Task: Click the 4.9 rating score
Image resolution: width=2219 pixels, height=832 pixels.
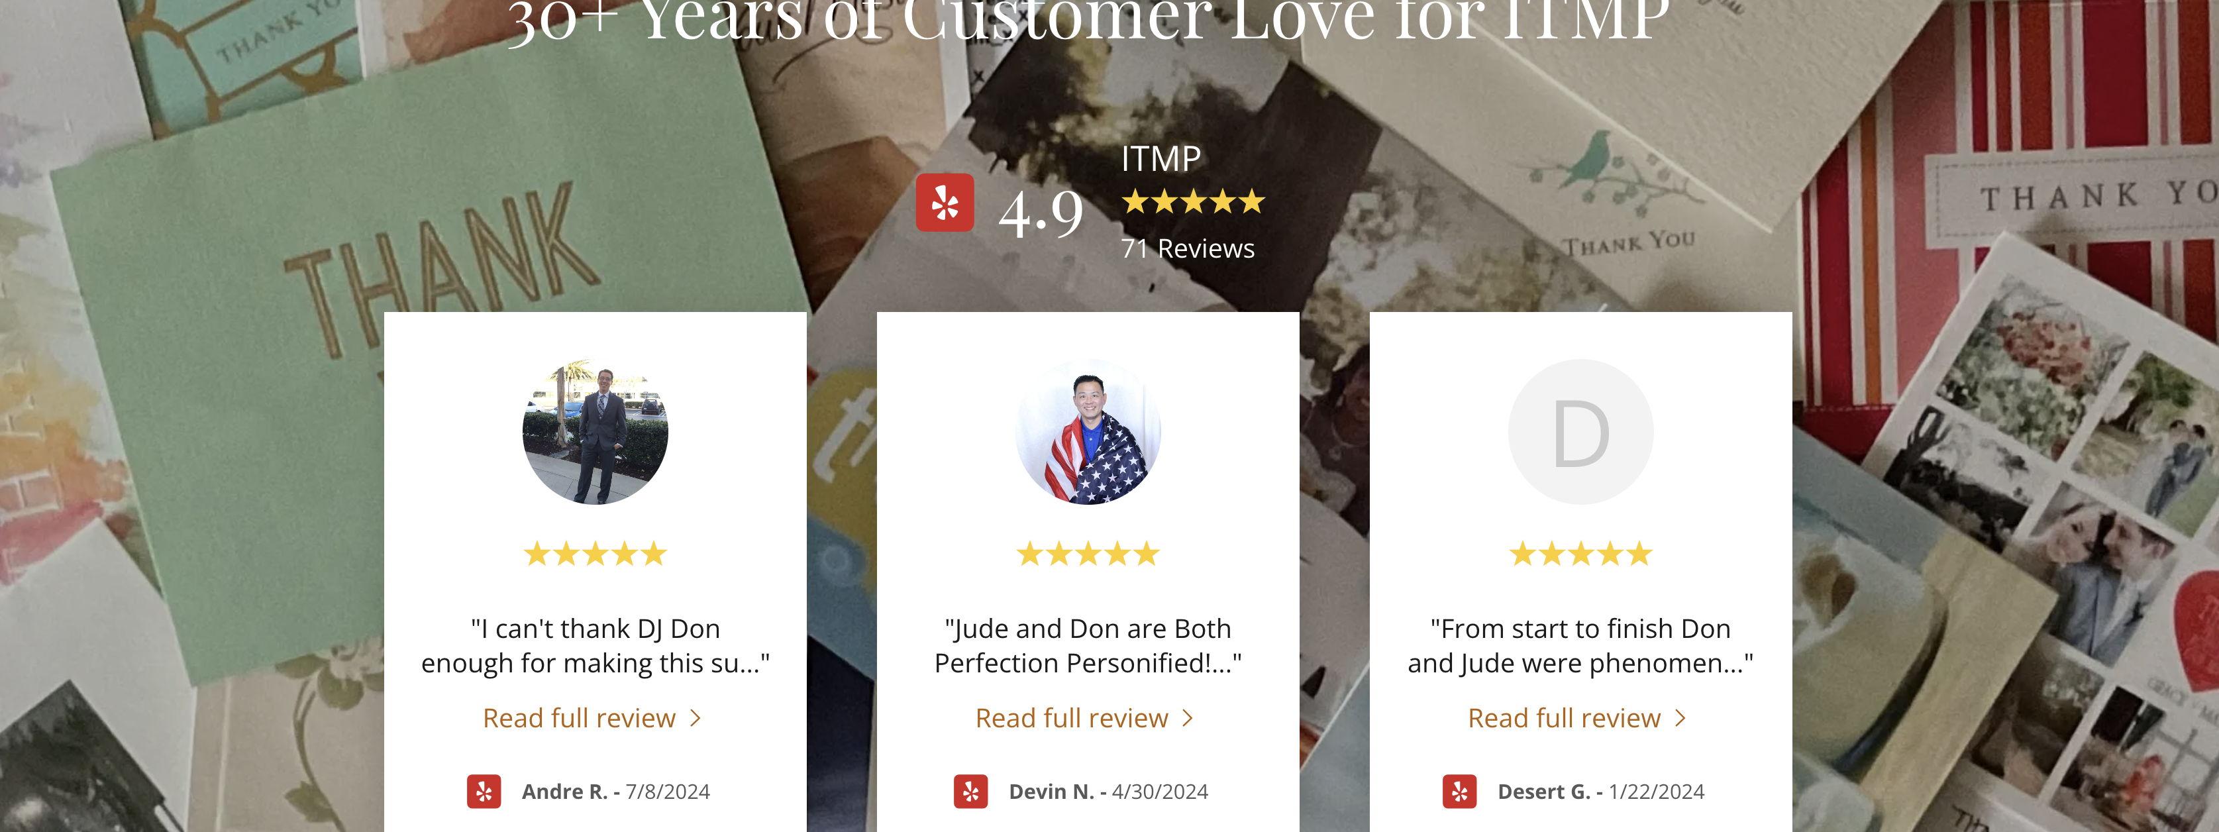Action: [1041, 212]
